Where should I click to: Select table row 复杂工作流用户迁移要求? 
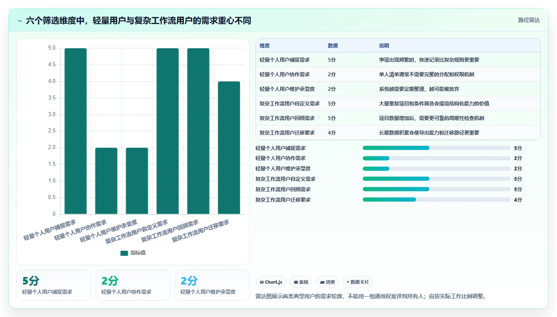point(398,132)
